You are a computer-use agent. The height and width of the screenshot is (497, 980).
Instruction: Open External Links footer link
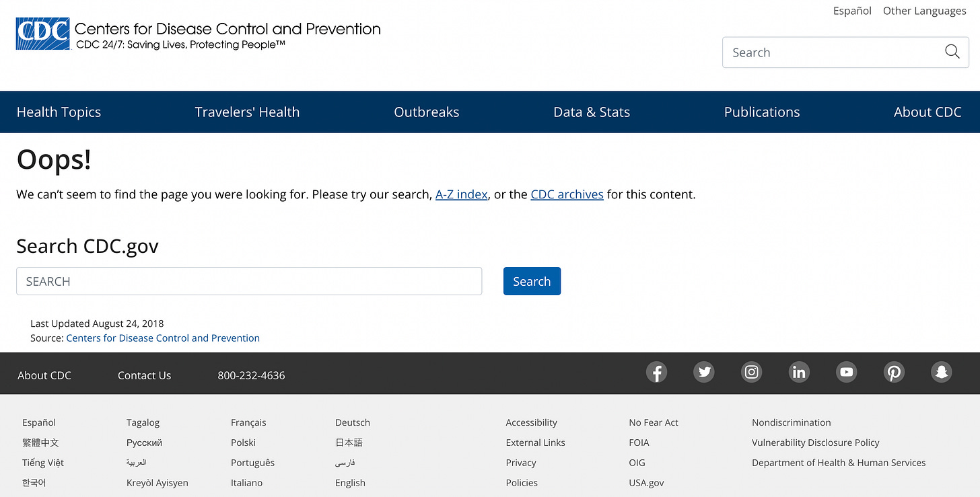pos(536,443)
